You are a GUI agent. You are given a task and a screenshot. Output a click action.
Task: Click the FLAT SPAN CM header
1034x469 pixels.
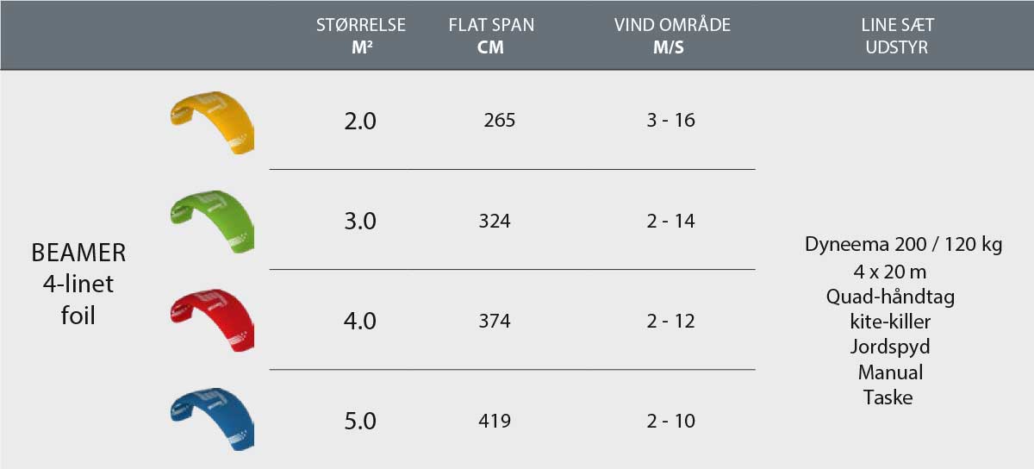491,36
